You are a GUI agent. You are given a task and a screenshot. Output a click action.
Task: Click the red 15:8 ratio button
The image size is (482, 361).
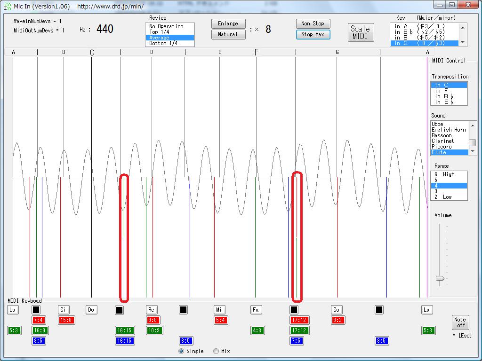(x=66, y=320)
